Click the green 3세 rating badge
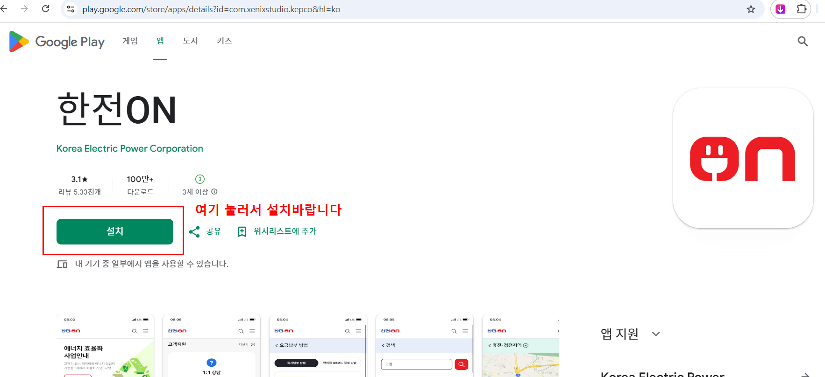Viewport: 825px width, 377px height. pos(200,179)
